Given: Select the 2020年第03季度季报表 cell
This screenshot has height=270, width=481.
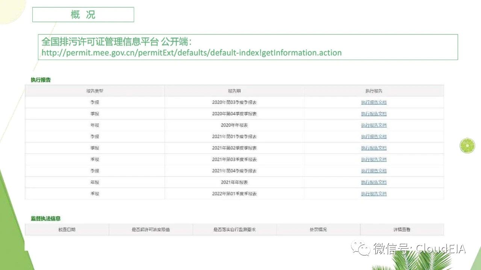Looking at the screenshot, I should 234,102.
